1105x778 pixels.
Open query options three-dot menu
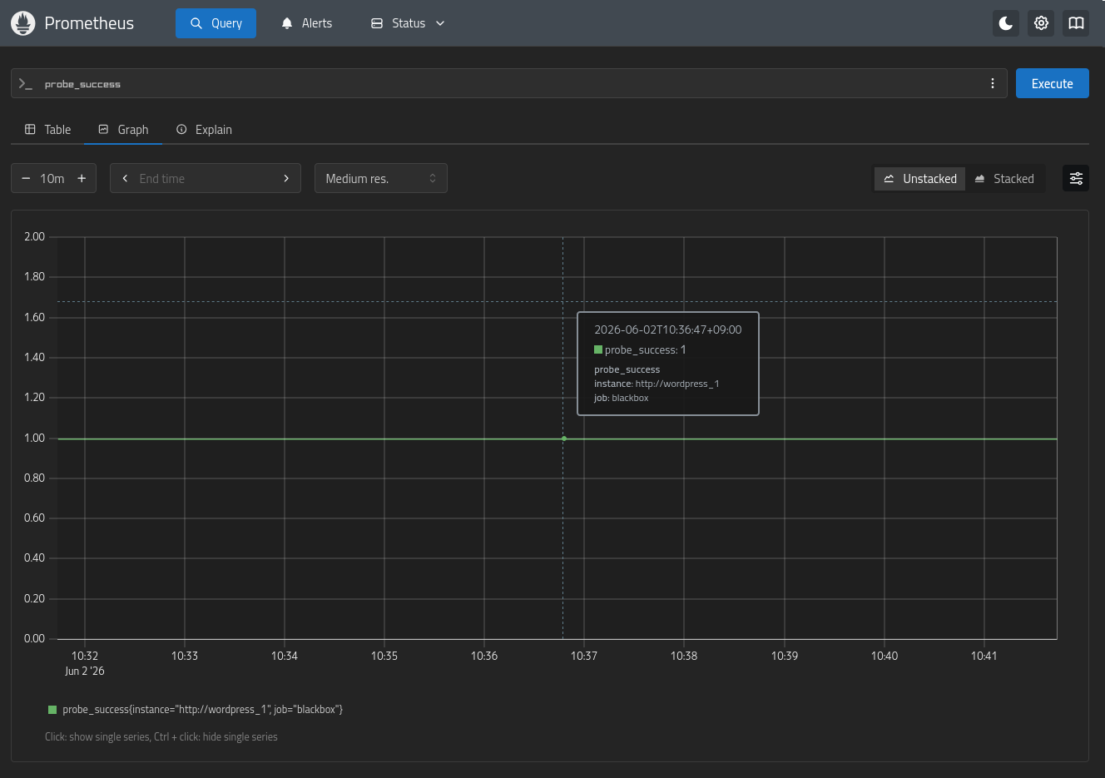click(992, 83)
